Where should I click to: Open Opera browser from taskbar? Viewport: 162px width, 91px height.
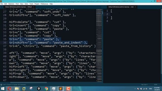point(9,89)
